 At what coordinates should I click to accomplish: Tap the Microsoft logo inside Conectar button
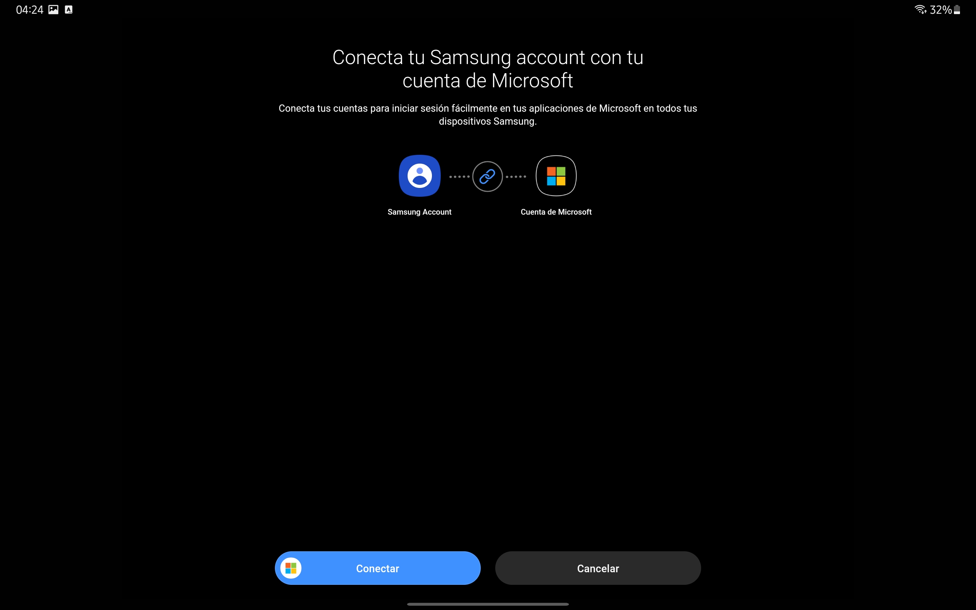point(291,568)
